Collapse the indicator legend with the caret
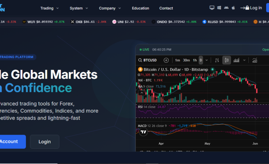 [142, 93]
